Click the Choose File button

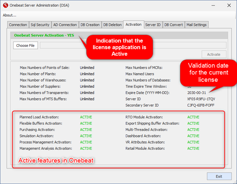(x=25, y=45)
